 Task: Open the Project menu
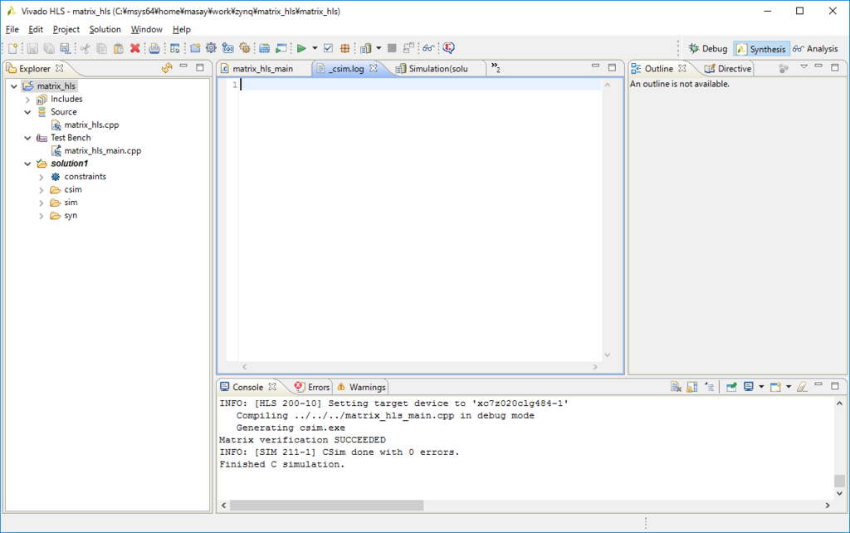coord(66,29)
